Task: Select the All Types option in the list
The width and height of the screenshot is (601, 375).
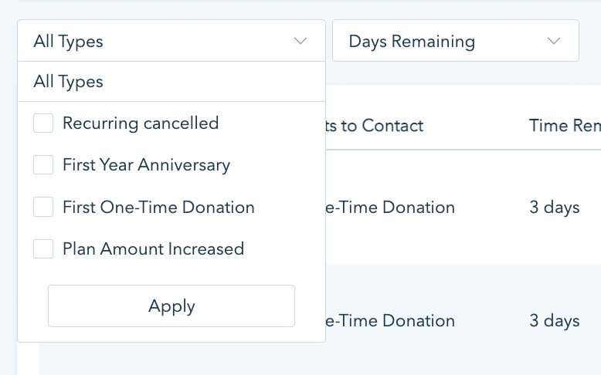Action: click(69, 82)
